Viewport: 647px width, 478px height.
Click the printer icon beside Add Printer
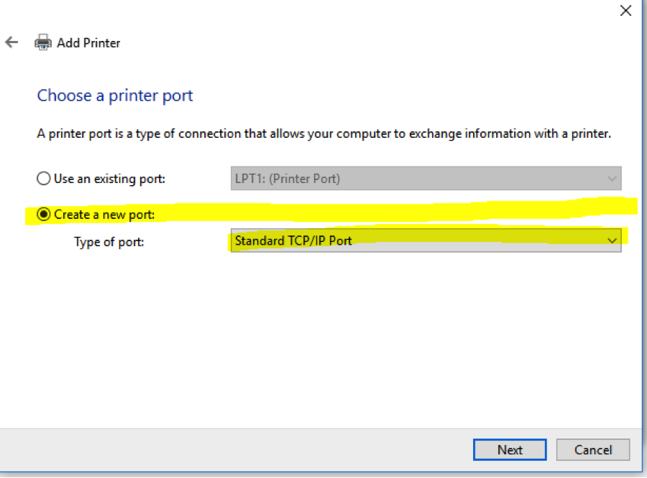click(x=43, y=42)
